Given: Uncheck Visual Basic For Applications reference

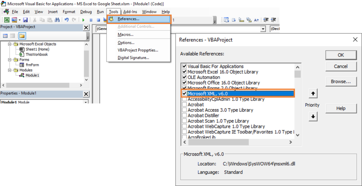Looking at the screenshot, I should click(184, 66).
